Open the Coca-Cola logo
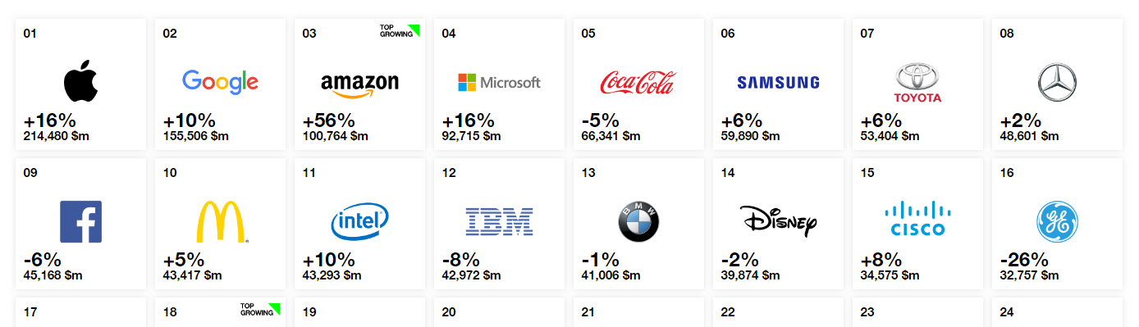1139x327 pixels. (x=638, y=82)
